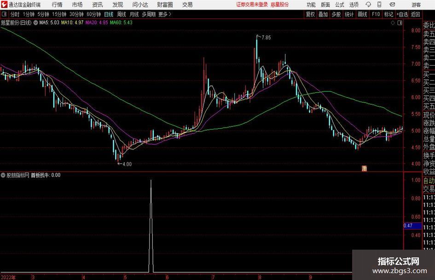This screenshot has width=435, height=280.
Task: Click the 叠加 toolbar button
Action: point(323,14)
